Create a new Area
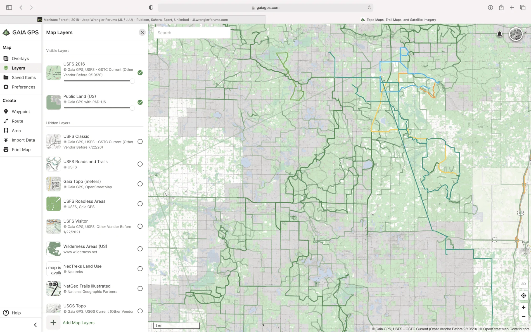The image size is (531, 332). click(21, 131)
